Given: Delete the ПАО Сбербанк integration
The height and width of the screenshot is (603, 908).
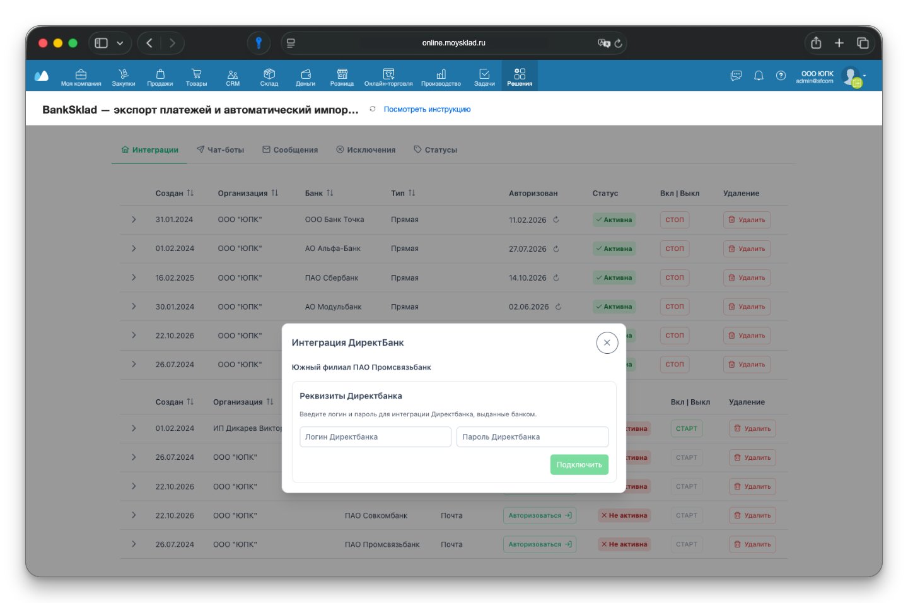Looking at the screenshot, I should pyautogui.click(x=747, y=278).
